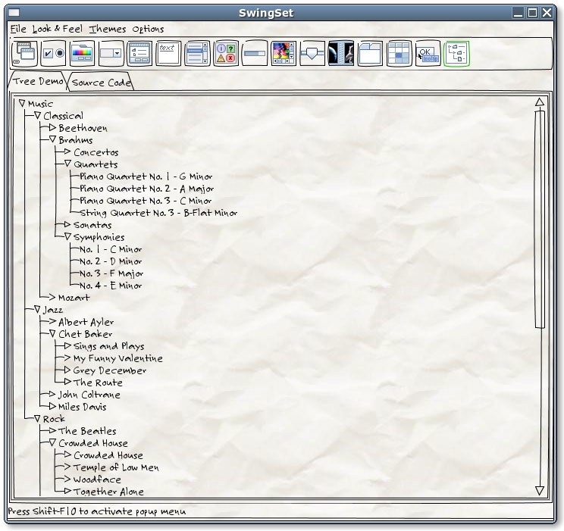The image size is (564, 531).
Task: Select the Tree demo toolbar toggle
Action: (x=456, y=53)
